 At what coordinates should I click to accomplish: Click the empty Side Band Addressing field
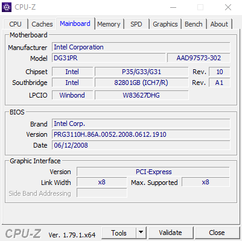pos(102,193)
